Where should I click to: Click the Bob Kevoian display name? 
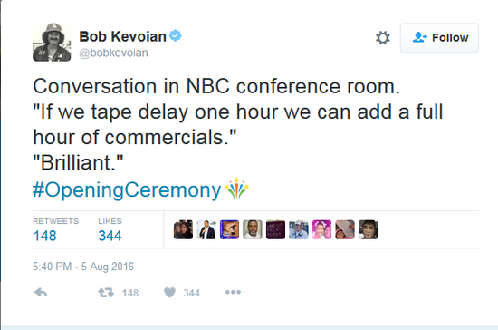pos(122,36)
